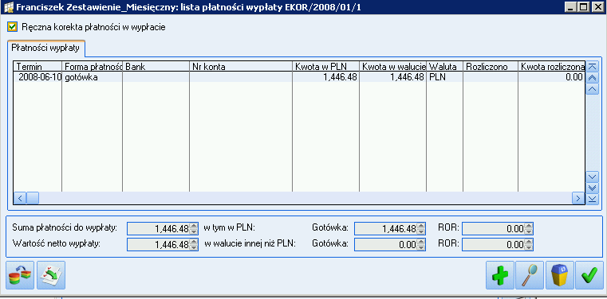Sort by Termin column header
Image resolution: width=607 pixels, height=299 pixels.
38,66
